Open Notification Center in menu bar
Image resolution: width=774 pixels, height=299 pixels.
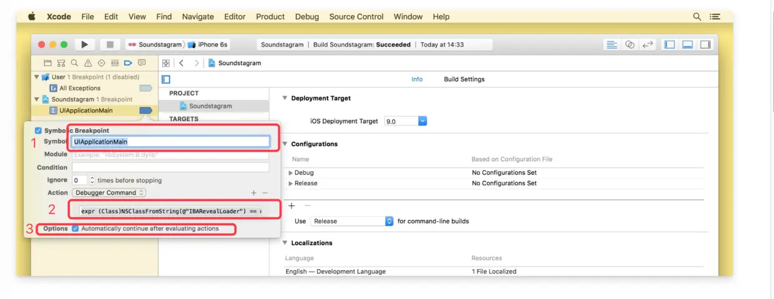point(715,17)
